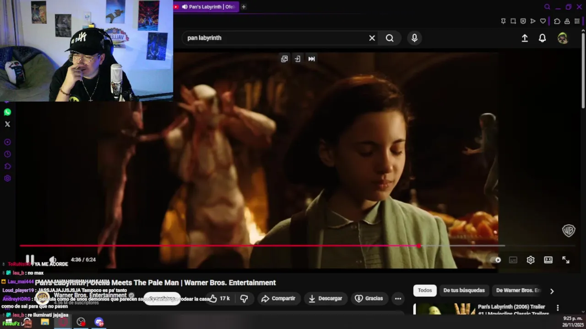The image size is (586, 329).
Task: Open the trailer video thumbnail
Action: tap(444, 309)
